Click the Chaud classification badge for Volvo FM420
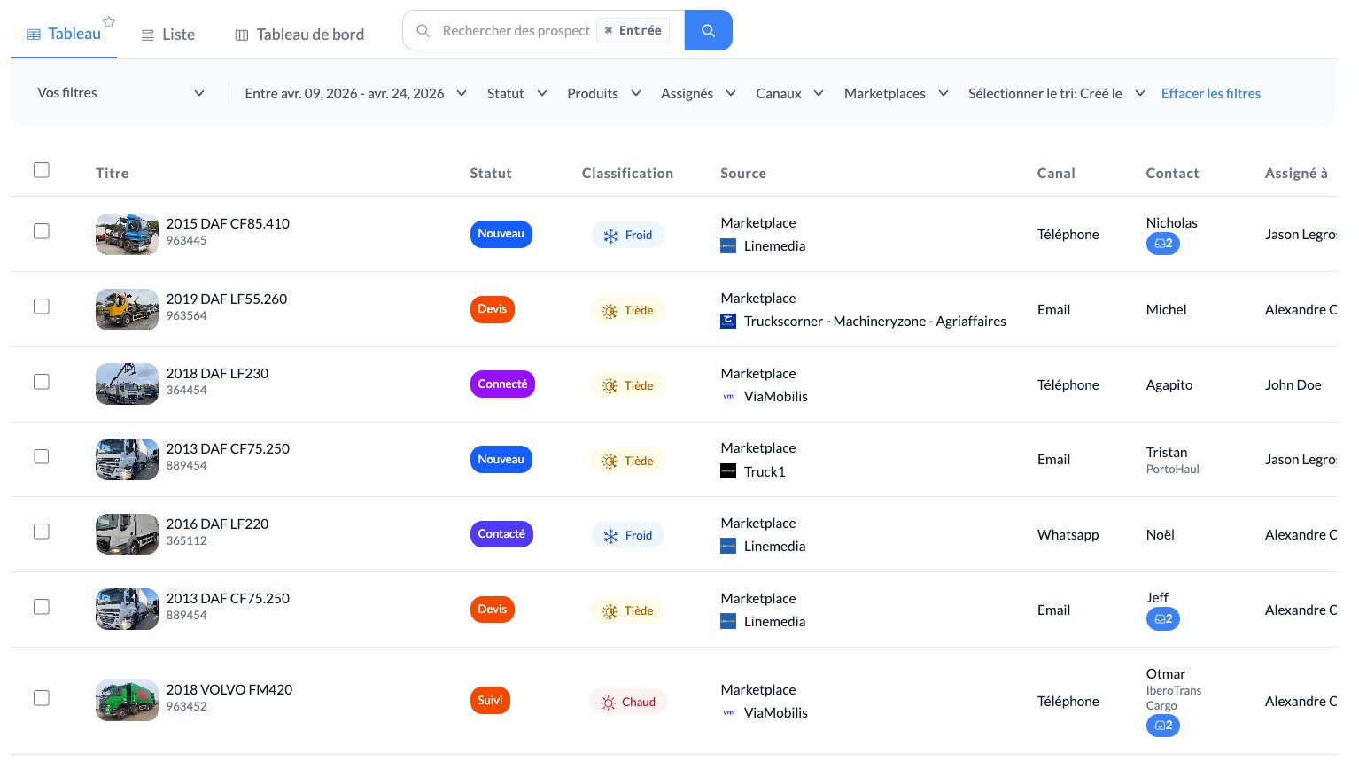The height and width of the screenshot is (761, 1359). point(627,703)
